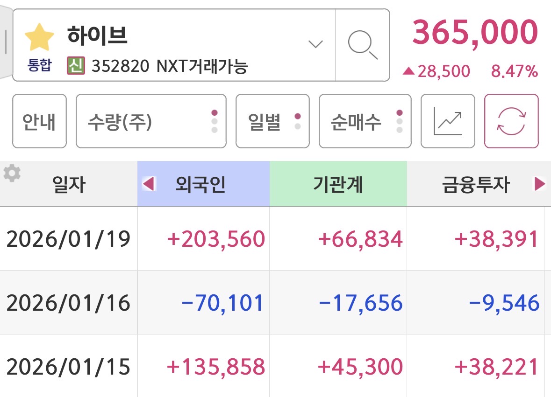
Task: Click the 일자 date column header
Action: point(69,185)
